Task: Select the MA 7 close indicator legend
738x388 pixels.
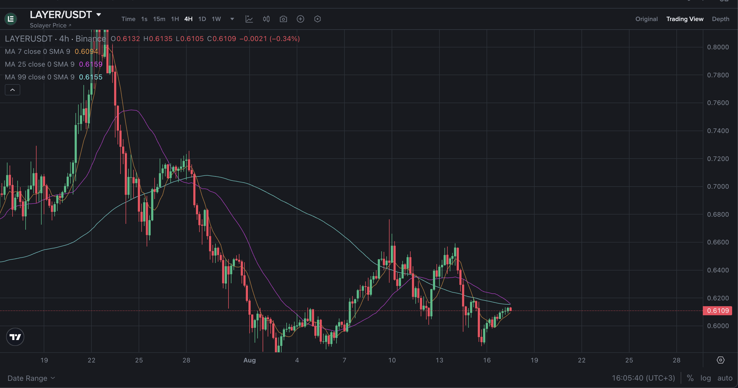Action: [x=38, y=51]
